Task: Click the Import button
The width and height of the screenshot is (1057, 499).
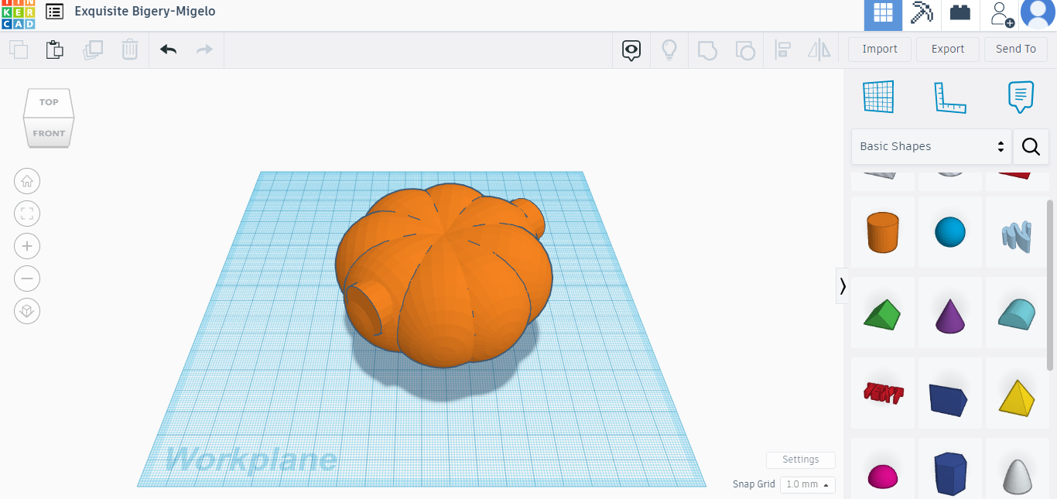Action: pos(880,49)
